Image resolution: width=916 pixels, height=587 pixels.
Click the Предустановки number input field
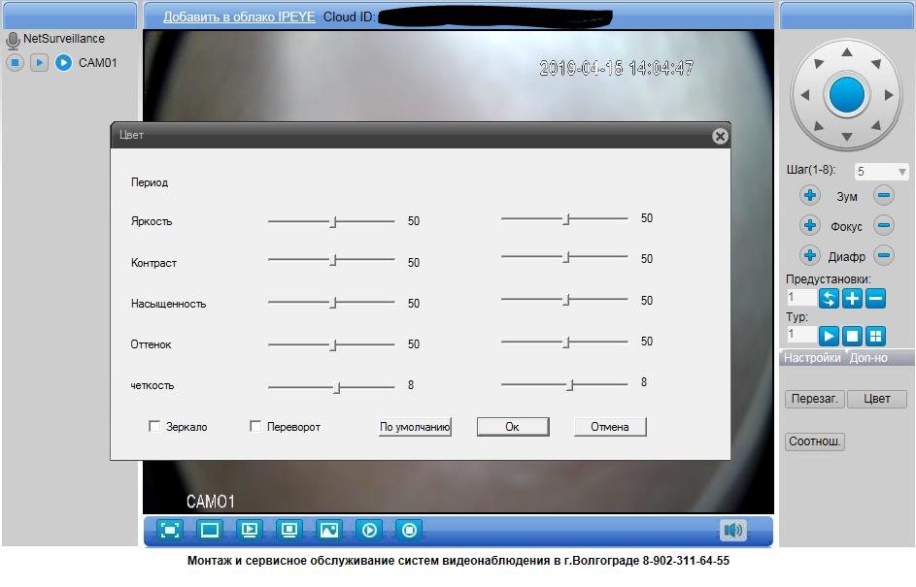tap(801, 298)
